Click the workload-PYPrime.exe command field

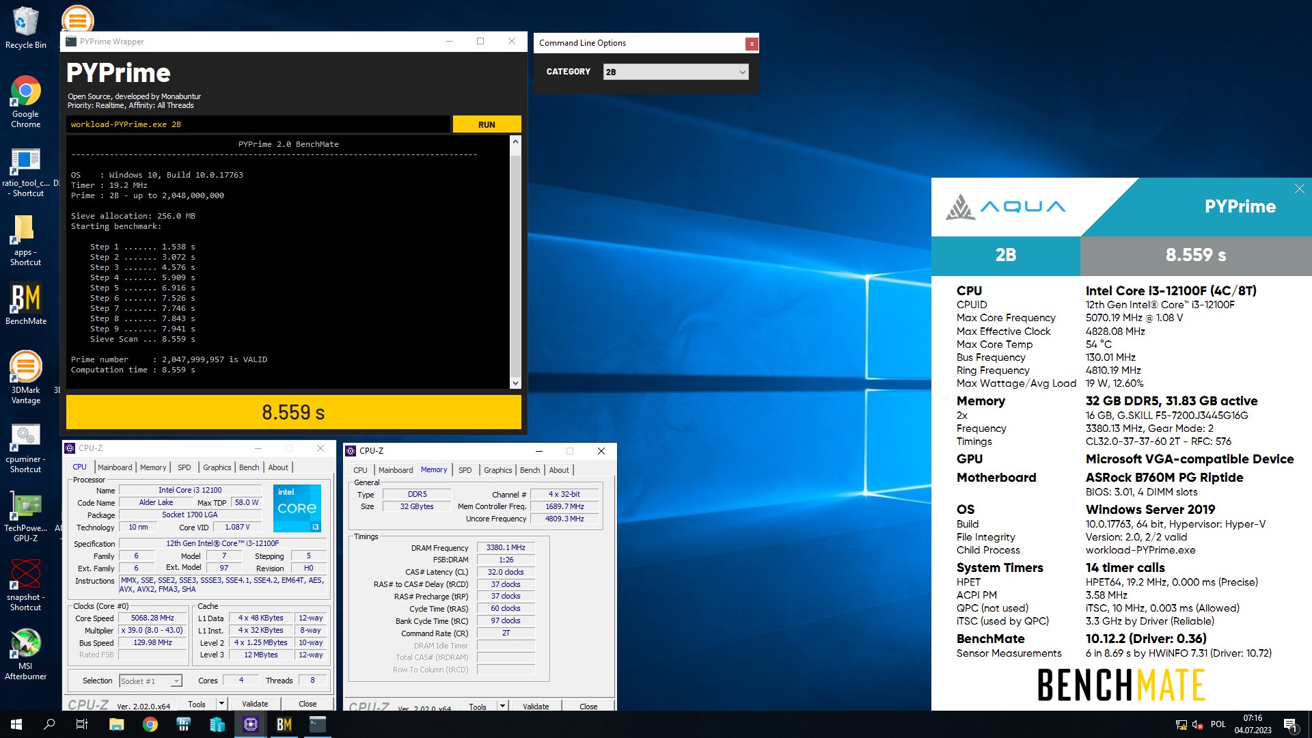258,124
